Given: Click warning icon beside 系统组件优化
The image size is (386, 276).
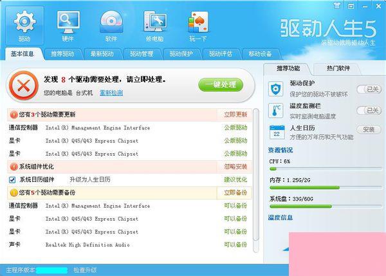Looking at the screenshot, I should pyautogui.click(x=14, y=167).
